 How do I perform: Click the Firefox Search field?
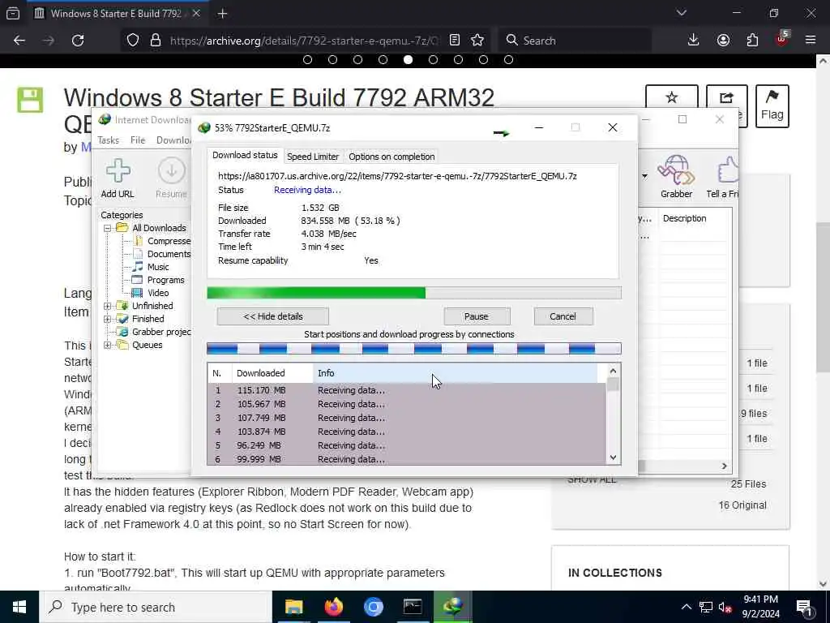(x=575, y=41)
